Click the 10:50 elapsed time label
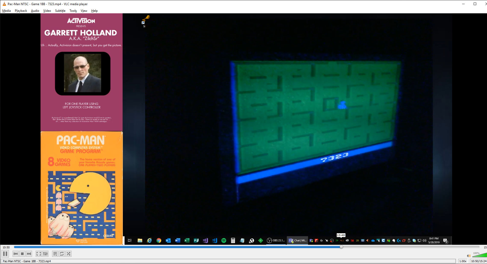This screenshot has width=487, height=264. (x=6, y=247)
